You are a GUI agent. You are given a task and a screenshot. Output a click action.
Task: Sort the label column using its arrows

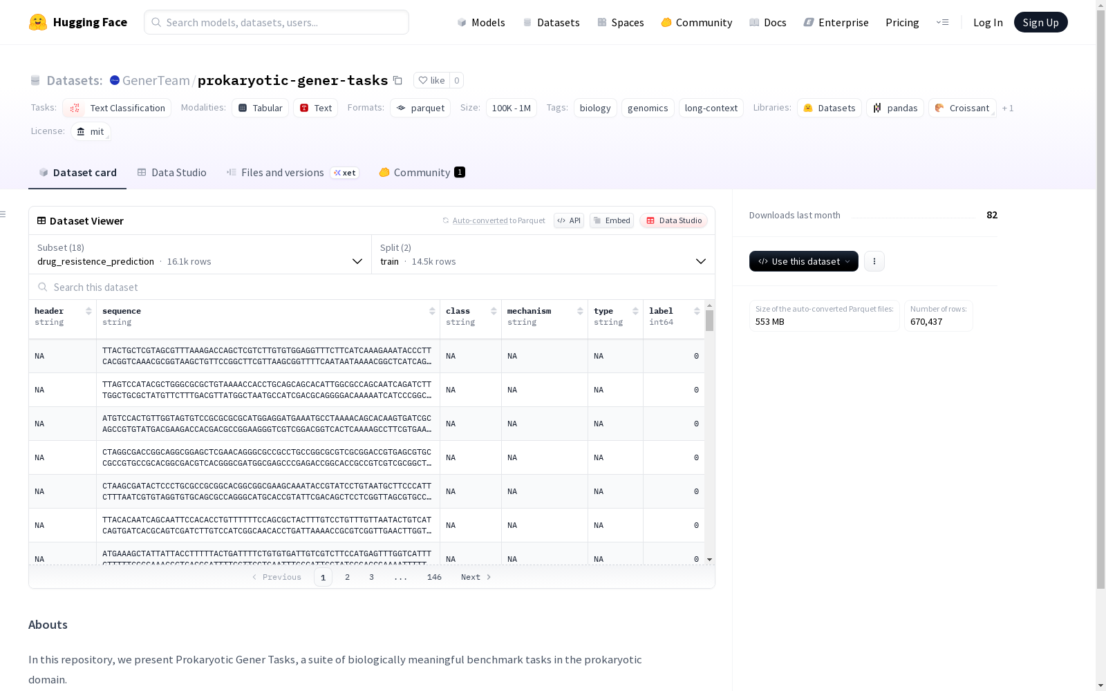[x=697, y=311]
